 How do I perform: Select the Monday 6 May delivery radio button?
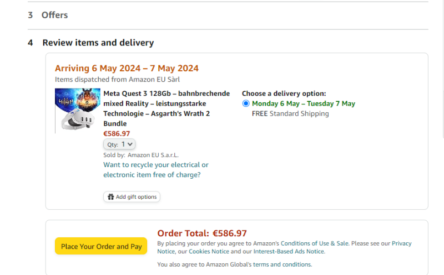pos(246,103)
